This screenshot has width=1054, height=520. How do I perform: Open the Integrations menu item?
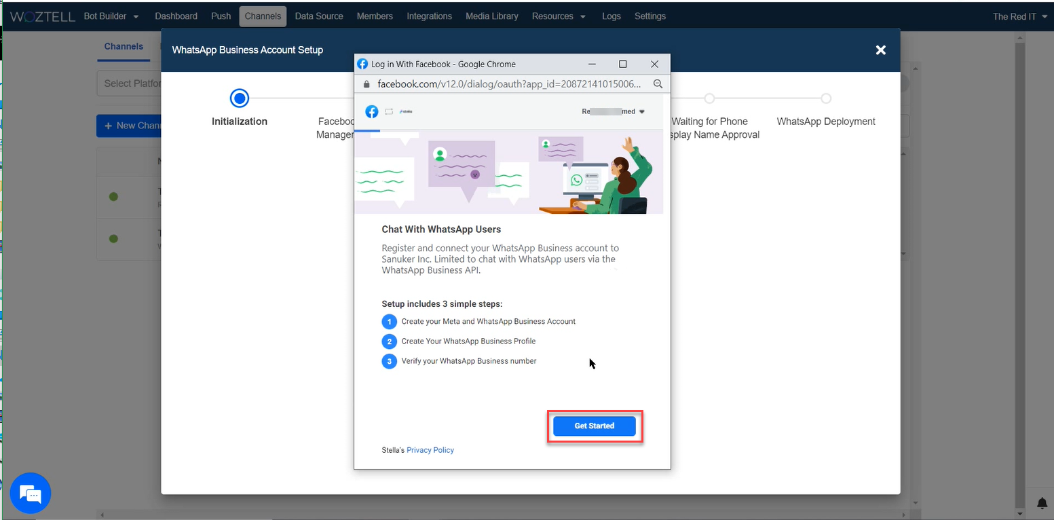click(429, 16)
